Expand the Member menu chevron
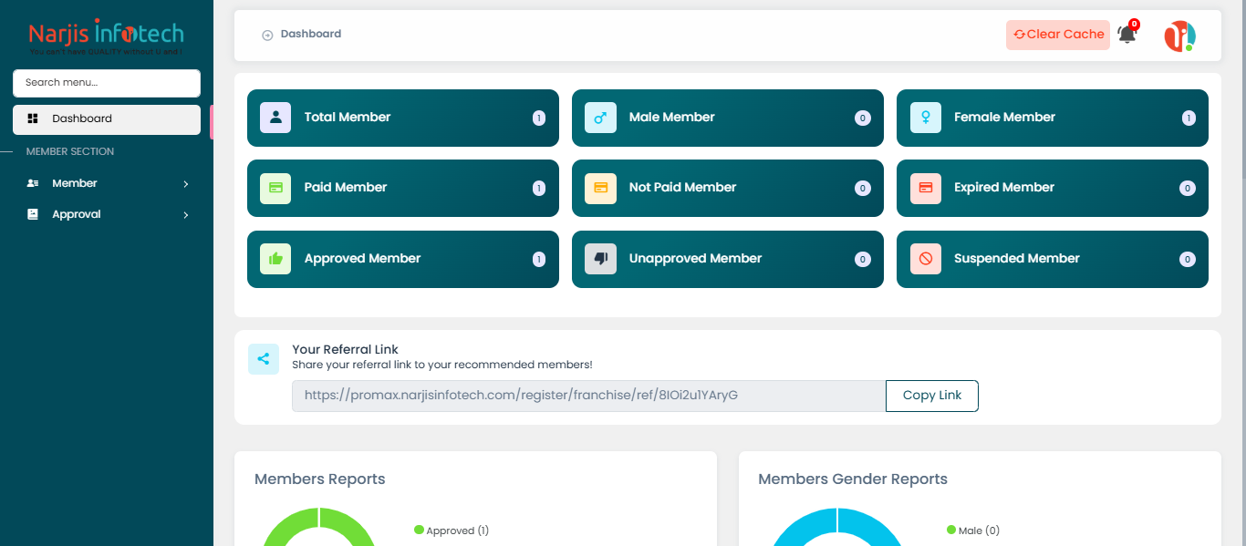This screenshot has height=546, width=1246. pos(186,184)
